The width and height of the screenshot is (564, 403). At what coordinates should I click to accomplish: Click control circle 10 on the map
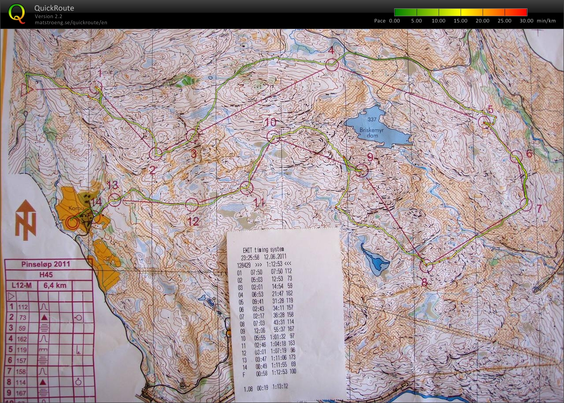(x=273, y=137)
